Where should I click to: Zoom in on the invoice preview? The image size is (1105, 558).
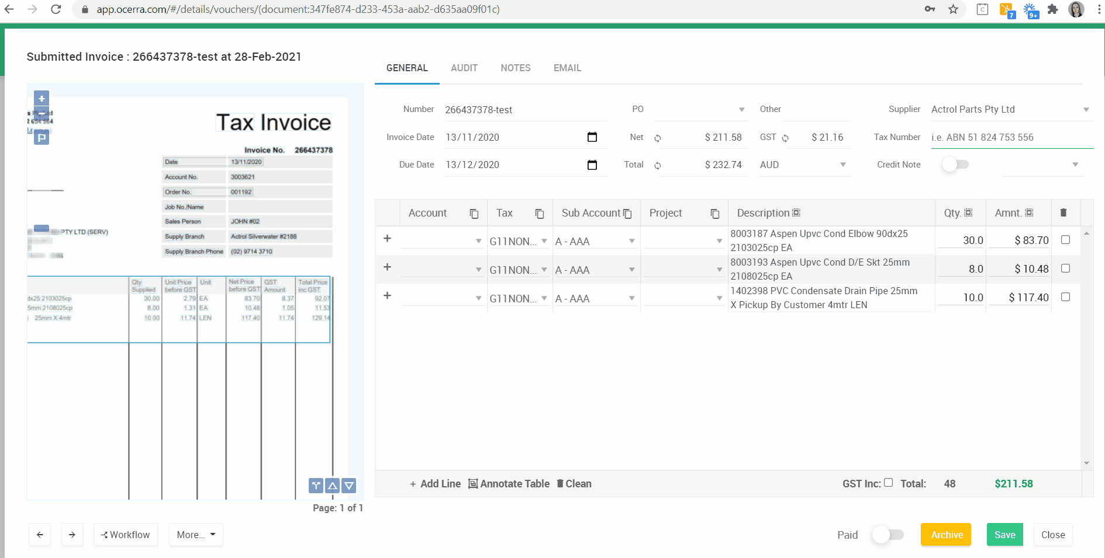(42, 98)
